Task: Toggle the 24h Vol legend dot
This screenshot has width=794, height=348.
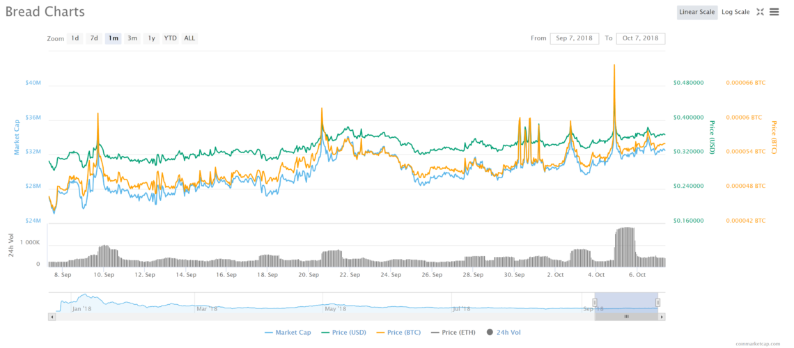Action: coord(490,332)
